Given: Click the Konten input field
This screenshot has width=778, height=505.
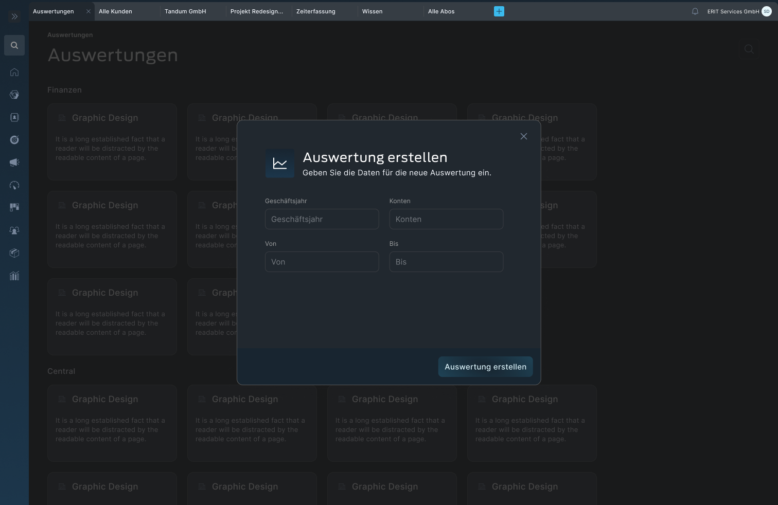Looking at the screenshot, I should point(446,219).
